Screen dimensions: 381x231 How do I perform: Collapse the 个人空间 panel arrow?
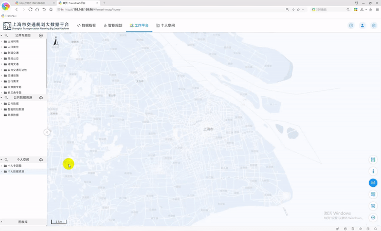2,160
